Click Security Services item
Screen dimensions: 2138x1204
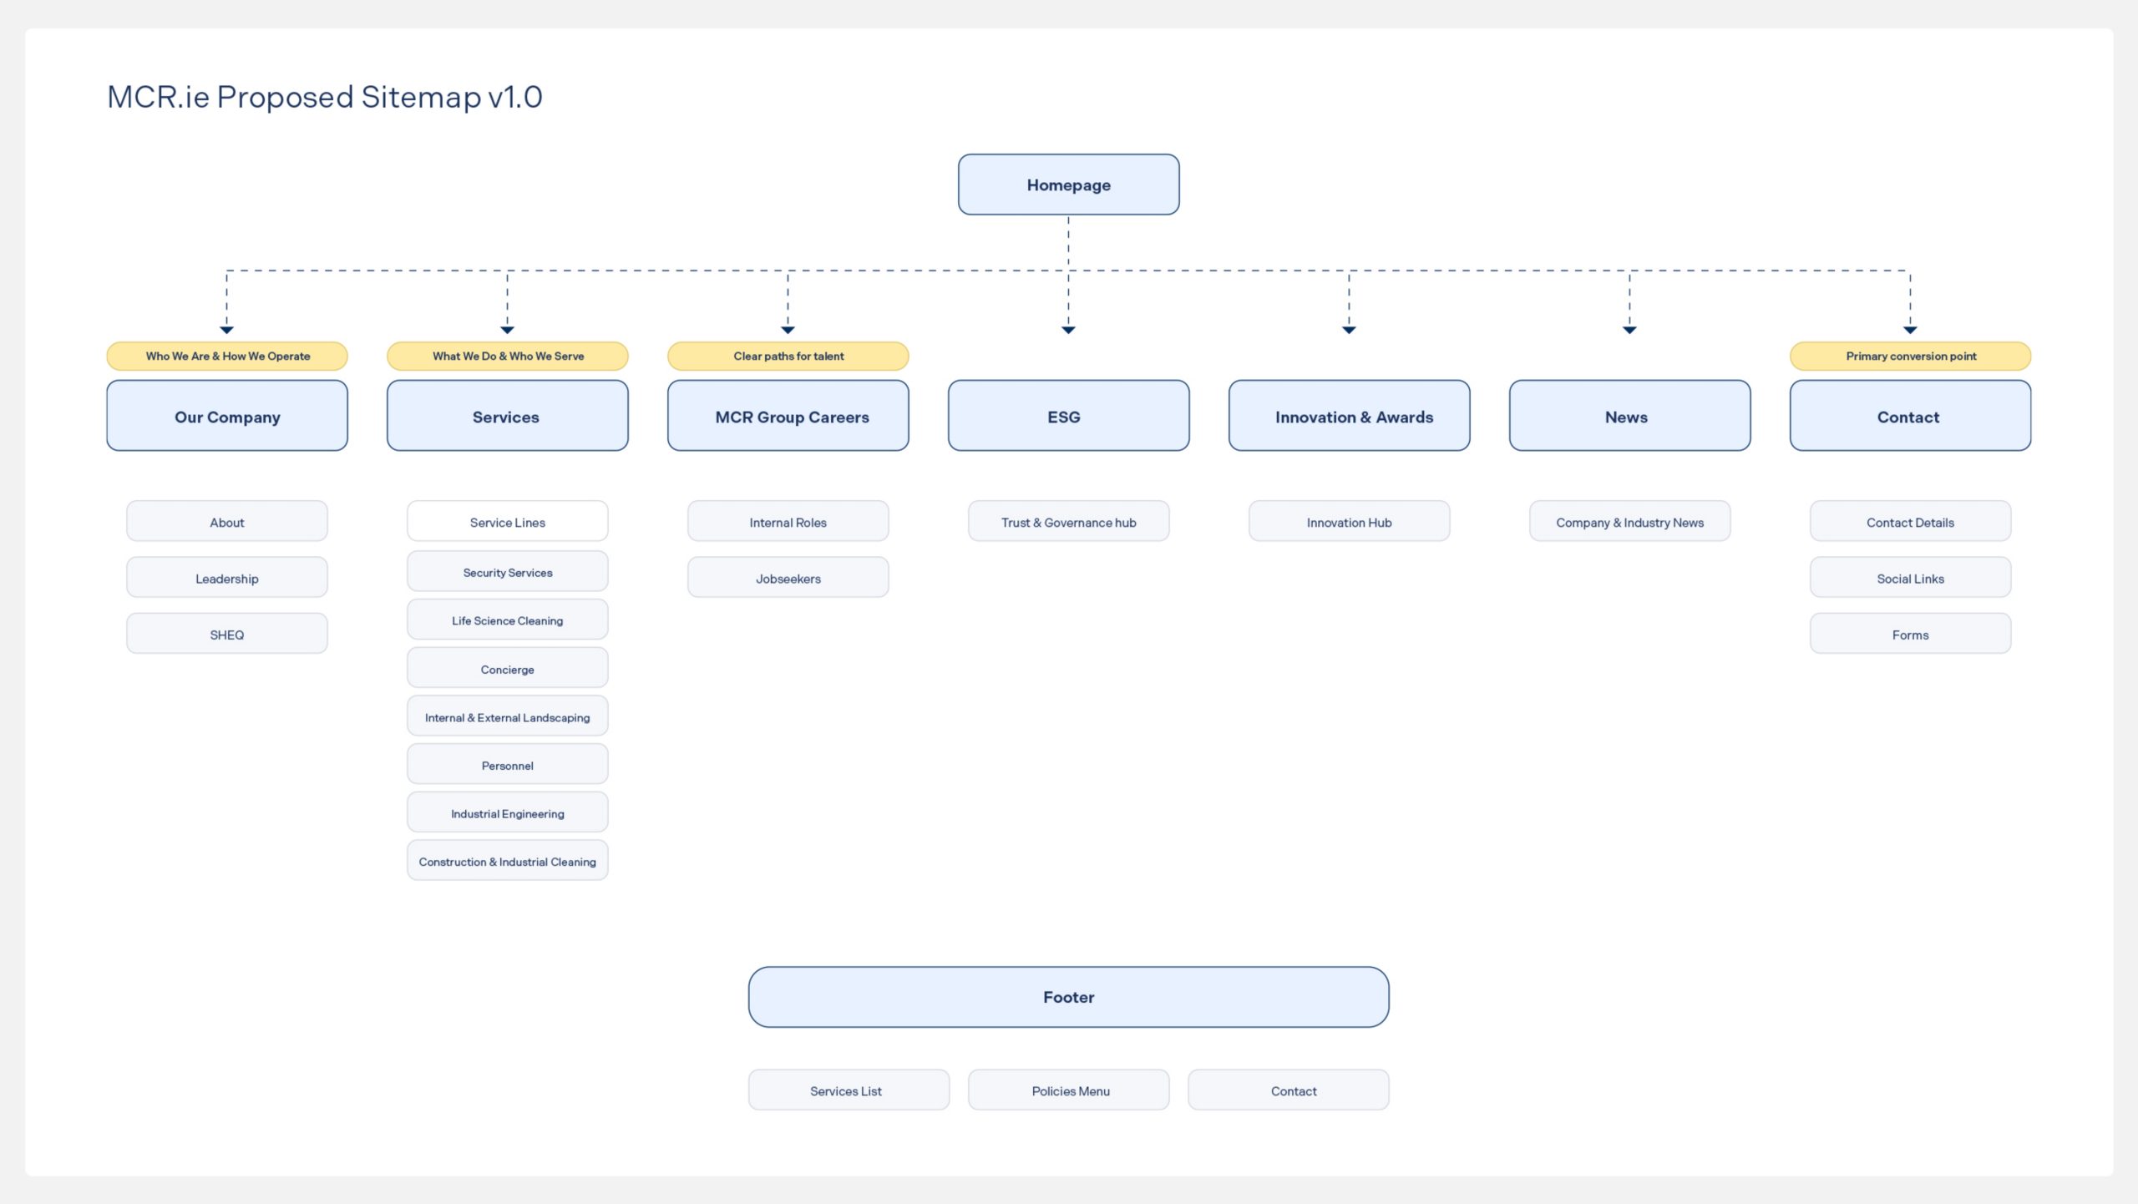pos(507,572)
